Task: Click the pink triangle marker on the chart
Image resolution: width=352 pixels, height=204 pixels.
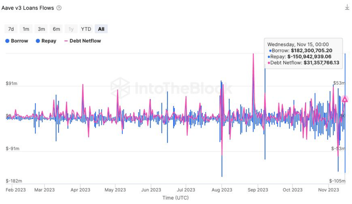Action: coord(345,99)
